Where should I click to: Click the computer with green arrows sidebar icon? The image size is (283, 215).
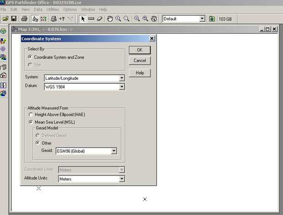(x=3, y=57)
